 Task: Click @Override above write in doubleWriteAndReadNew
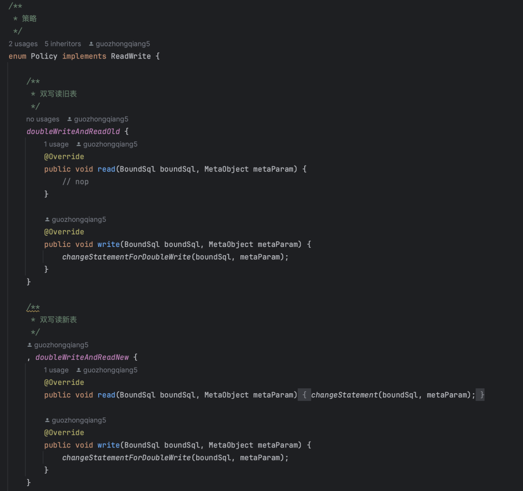click(x=64, y=432)
